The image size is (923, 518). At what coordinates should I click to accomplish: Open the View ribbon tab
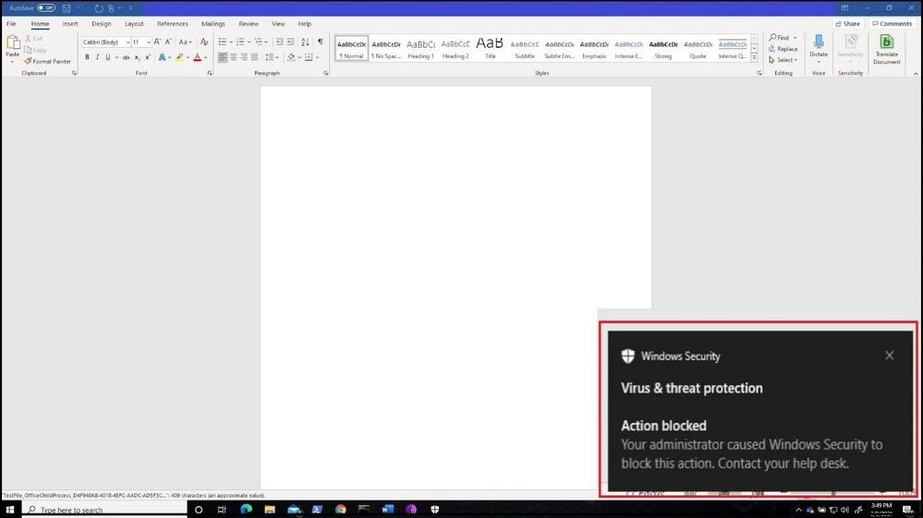tap(278, 24)
